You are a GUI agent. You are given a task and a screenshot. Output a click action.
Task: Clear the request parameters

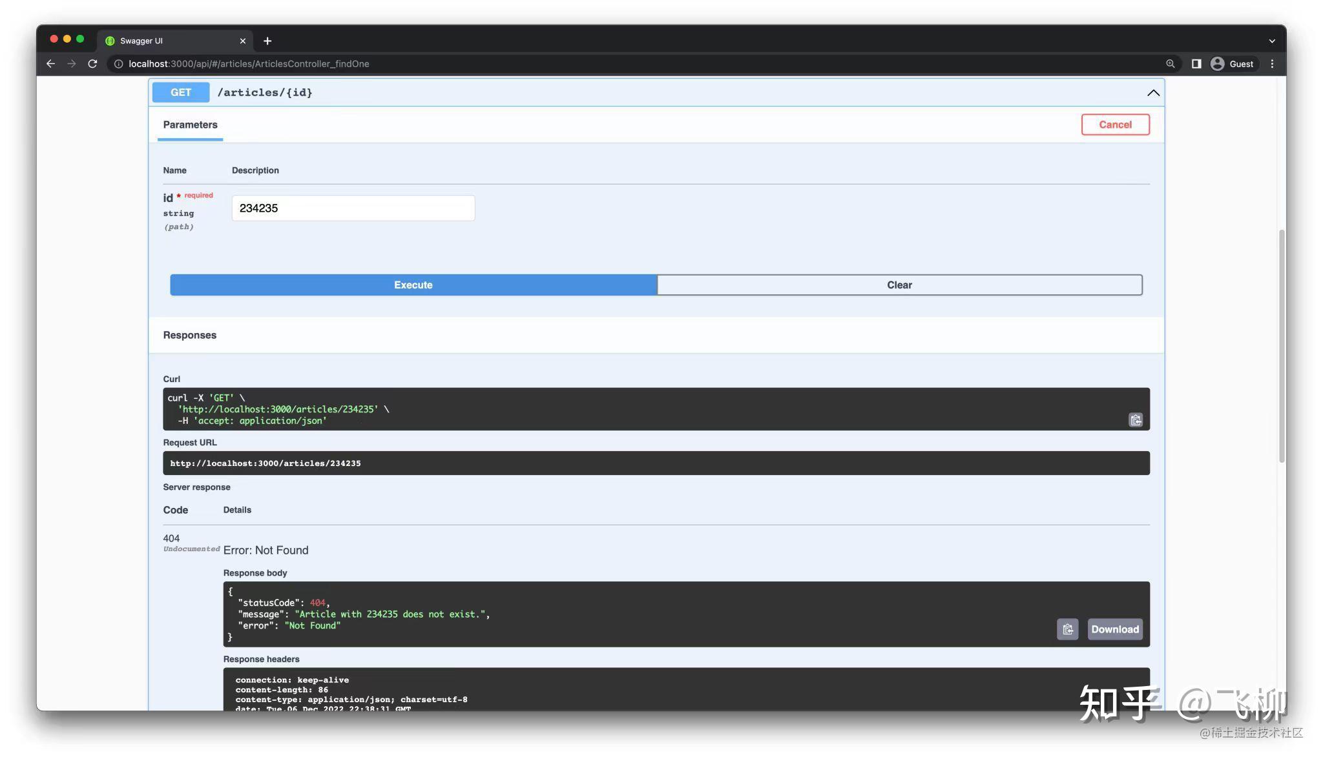tap(899, 285)
